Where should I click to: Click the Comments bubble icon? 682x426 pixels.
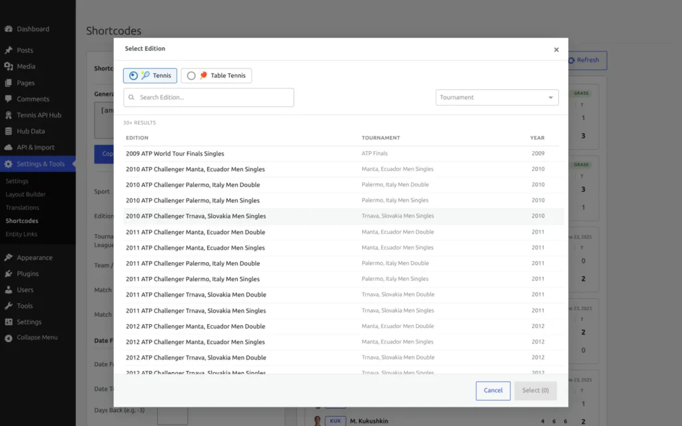8,99
